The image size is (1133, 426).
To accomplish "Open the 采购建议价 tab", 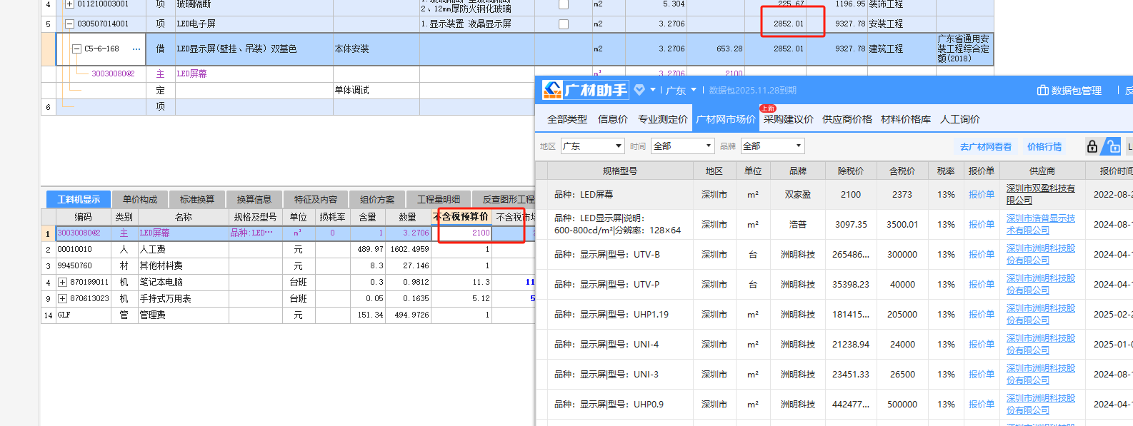I will [x=789, y=119].
